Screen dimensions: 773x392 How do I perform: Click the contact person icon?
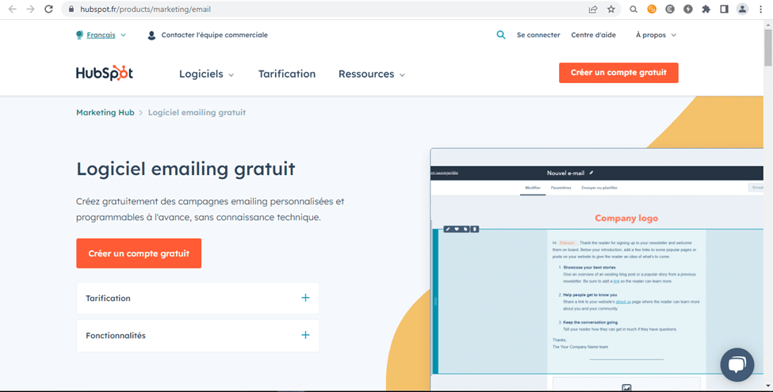pyautogui.click(x=152, y=36)
